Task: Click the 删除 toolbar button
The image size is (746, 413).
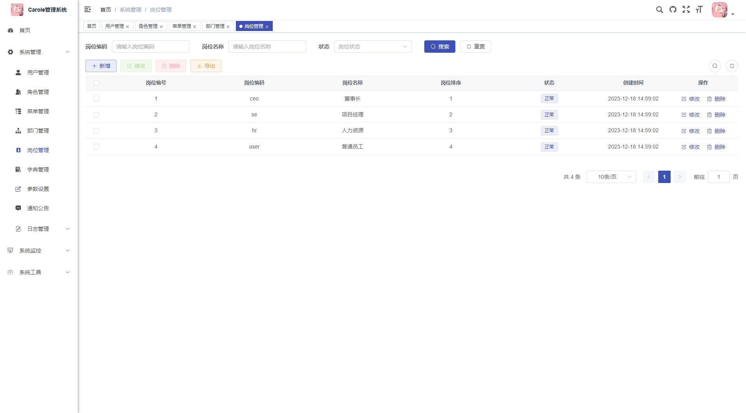Action: point(171,66)
